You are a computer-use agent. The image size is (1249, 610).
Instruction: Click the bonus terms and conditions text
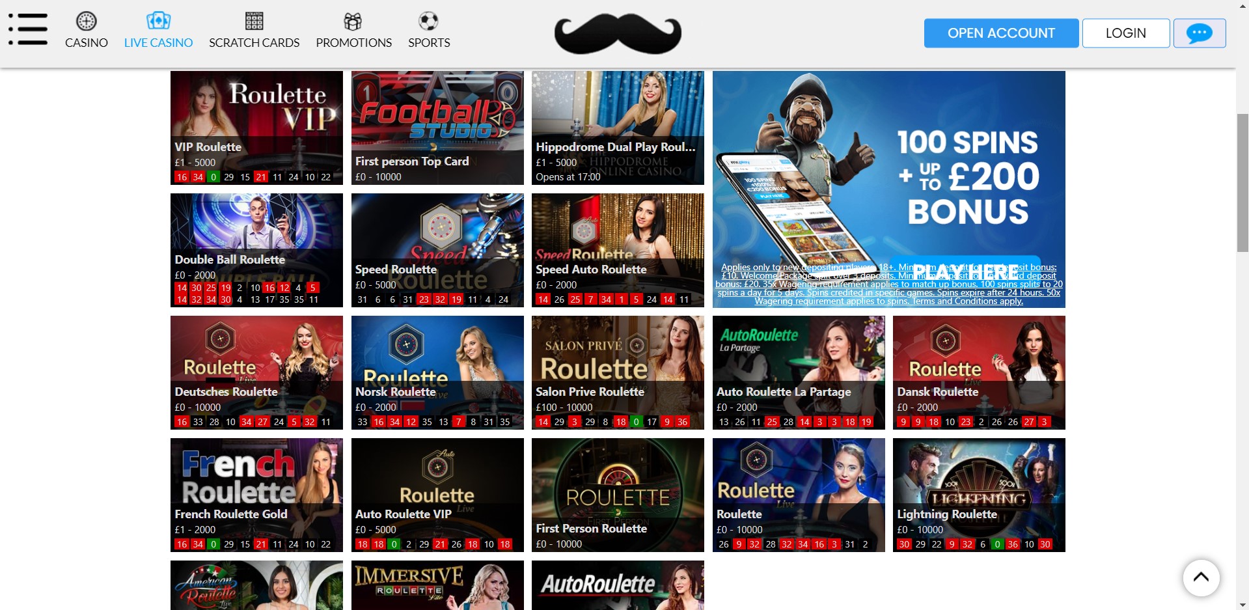(888, 284)
